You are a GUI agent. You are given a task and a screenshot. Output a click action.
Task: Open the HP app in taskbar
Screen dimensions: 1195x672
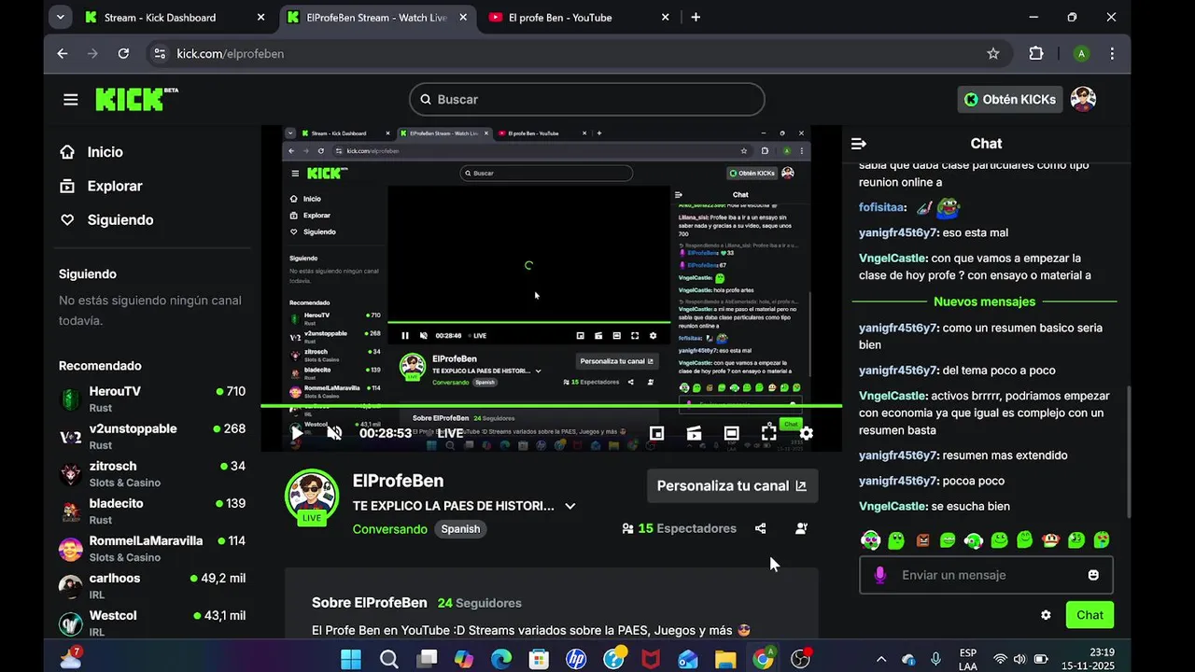(x=576, y=659)
